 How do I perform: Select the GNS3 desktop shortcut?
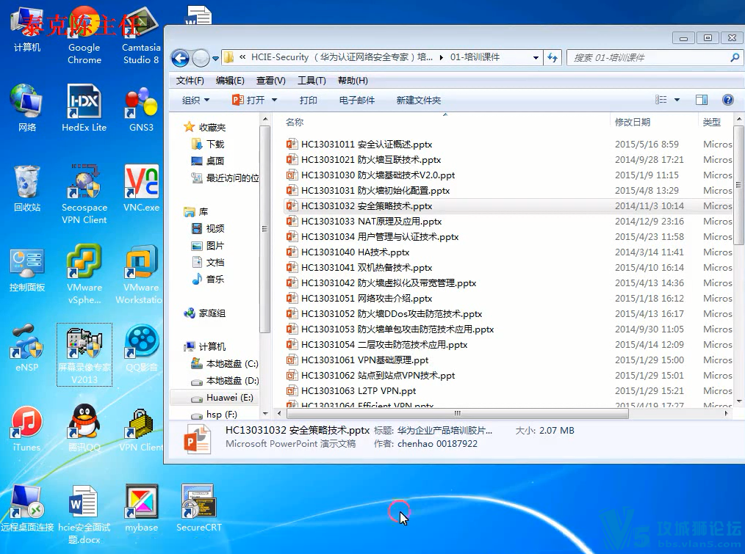click(141, 109)
